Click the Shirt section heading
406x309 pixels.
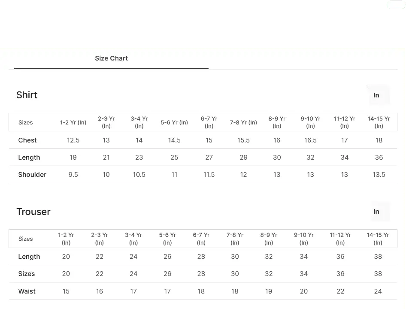coord(27,95)
